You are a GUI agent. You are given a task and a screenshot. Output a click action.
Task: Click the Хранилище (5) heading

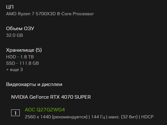pyautogui.click(x=24, y=50)
